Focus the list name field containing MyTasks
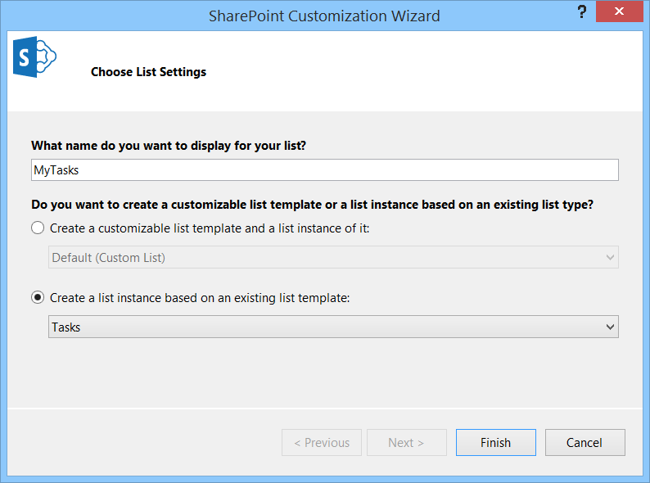 (324, 170)
